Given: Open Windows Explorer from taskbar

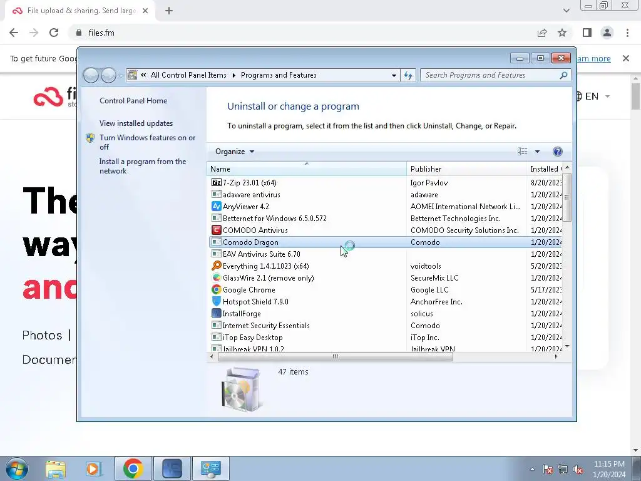Looking at the screenshot, I should (x=56, y=468).
